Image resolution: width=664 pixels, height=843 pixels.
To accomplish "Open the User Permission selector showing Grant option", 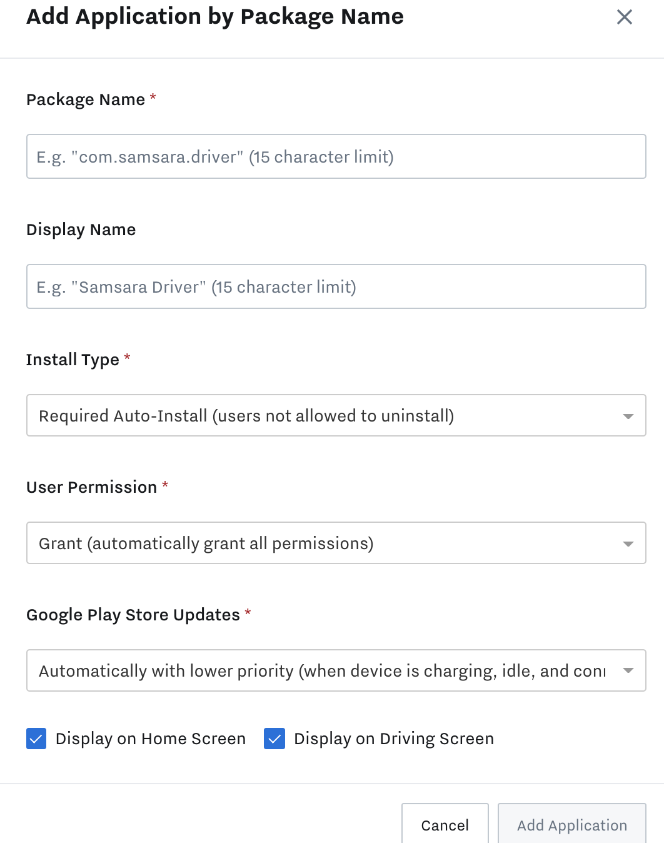I will (x=336, y=543).
